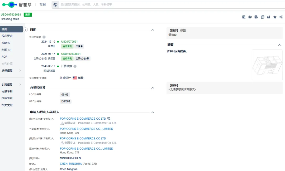Click the globe icon beside search box

pos(55,4)
